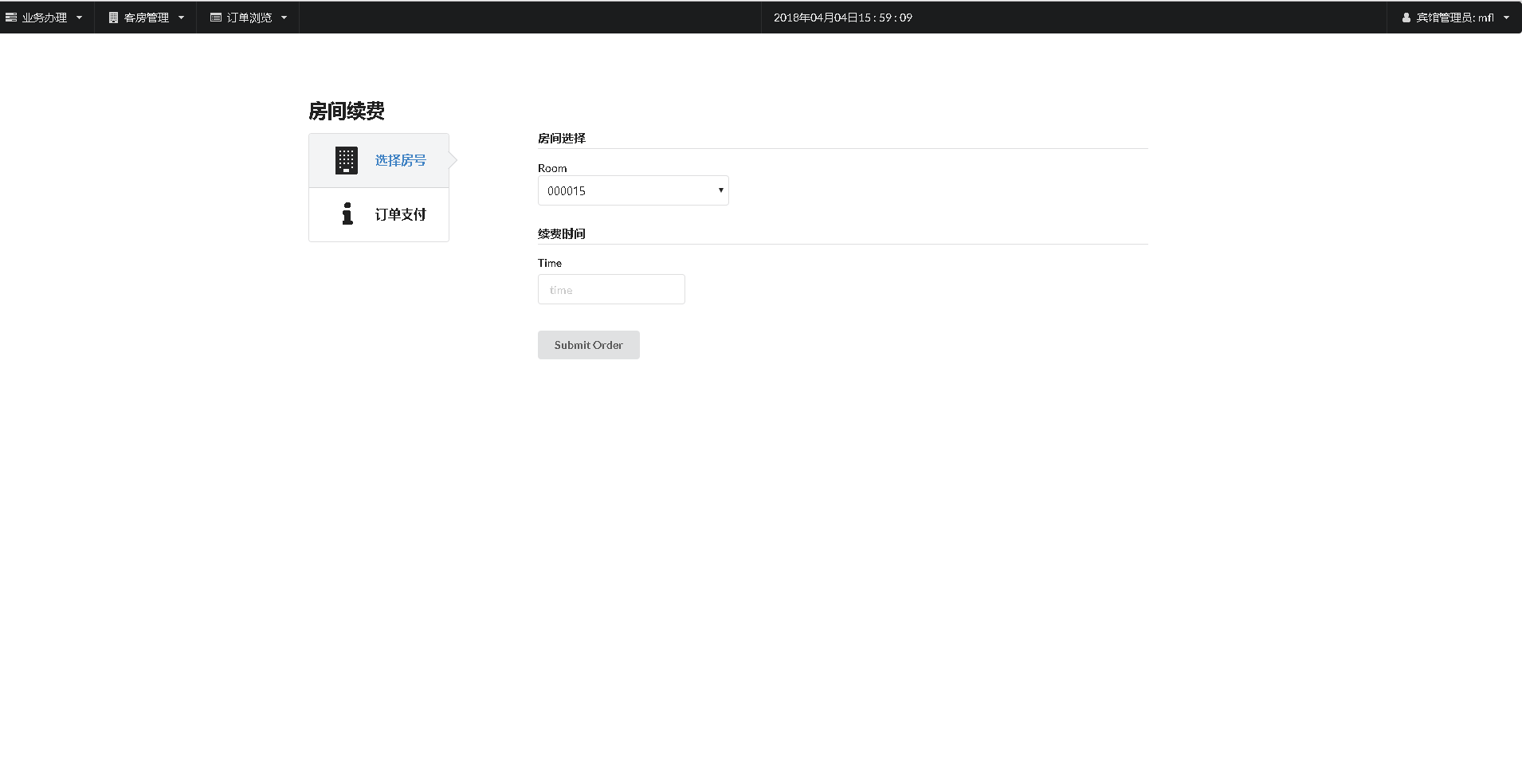1522x764 pixels.
Task: Click the 客房管理 building icon
Action: pyautogui.click(x=113, y=18)
